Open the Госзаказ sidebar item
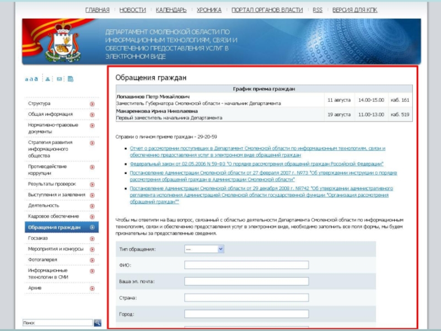Viewport: 441px width, 331px height. pos(38,238)
